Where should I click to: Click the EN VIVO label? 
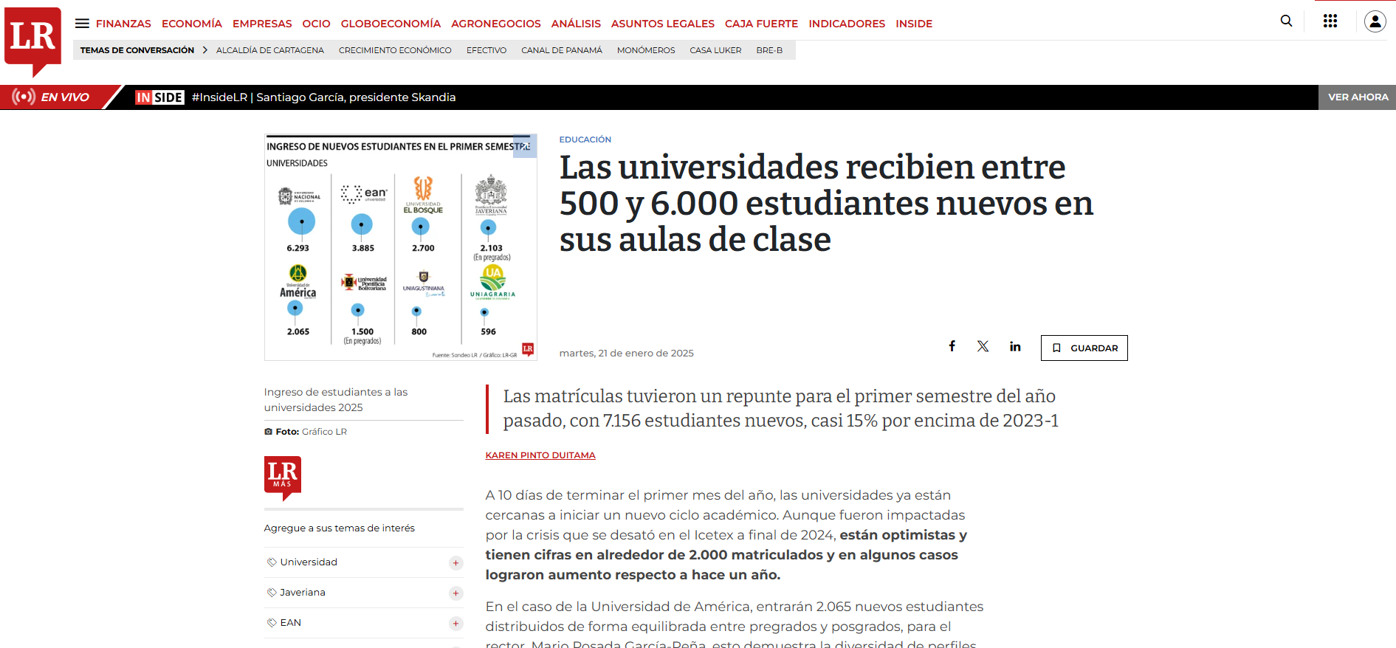pos(65,97)
